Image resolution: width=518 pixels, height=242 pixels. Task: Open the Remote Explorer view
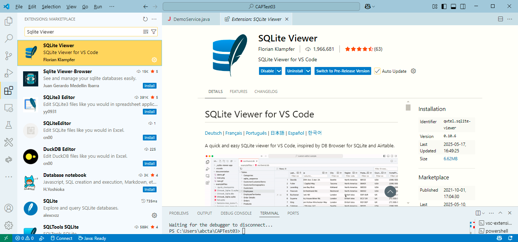[9, 108]
